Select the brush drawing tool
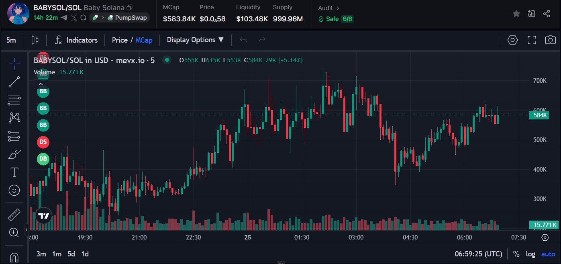The height and width of the screenshot is (264, 561). tap(14, 154)
